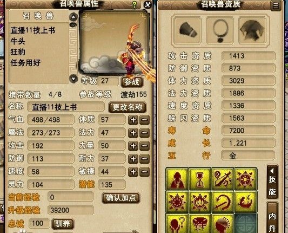Screen dimensions: 288x233
Task: Click the hooded figure skill icon
Action: click(x=177, y=179)
